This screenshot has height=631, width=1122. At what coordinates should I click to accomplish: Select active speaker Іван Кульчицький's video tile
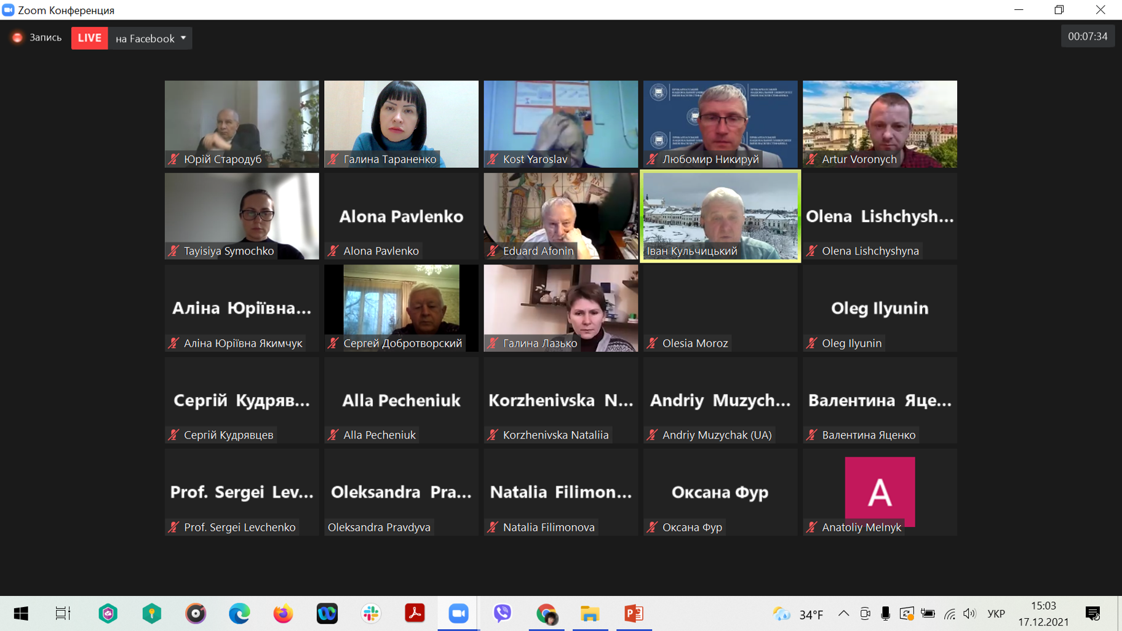tap(720, 216)
